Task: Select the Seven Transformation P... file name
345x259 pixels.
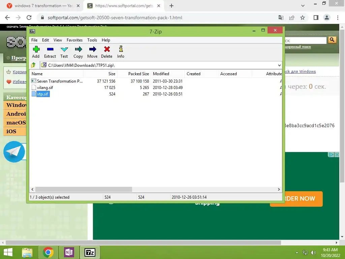Action: (60, 81)
